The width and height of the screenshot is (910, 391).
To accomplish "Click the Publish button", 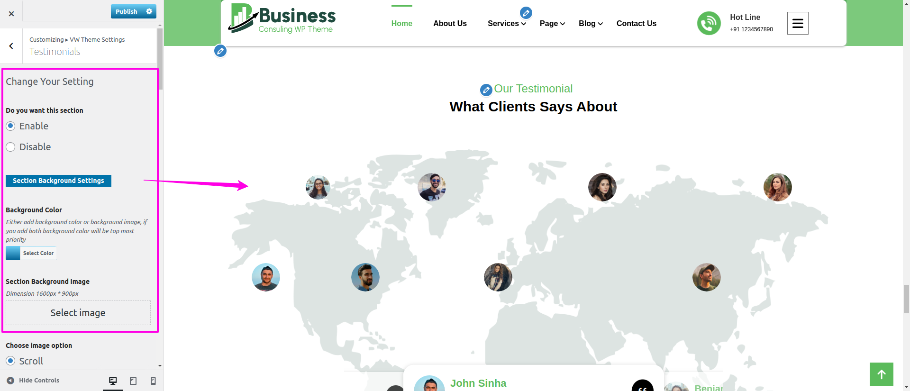I will 127,11.
